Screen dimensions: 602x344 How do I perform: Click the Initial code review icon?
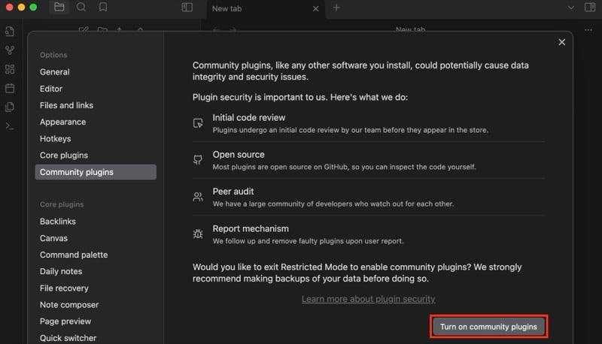pyautogui.click(x=198, y=123)
